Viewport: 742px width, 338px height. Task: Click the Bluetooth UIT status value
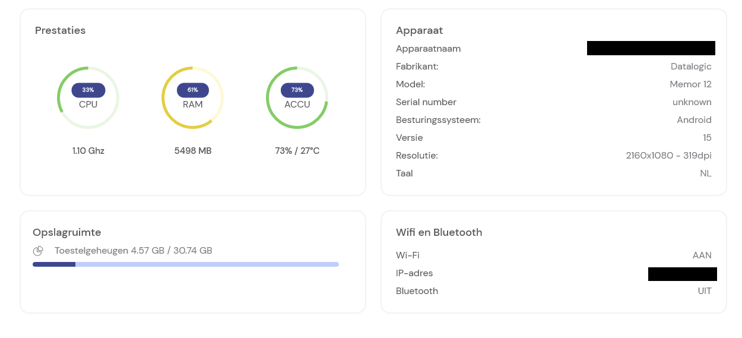pos(704,291)
